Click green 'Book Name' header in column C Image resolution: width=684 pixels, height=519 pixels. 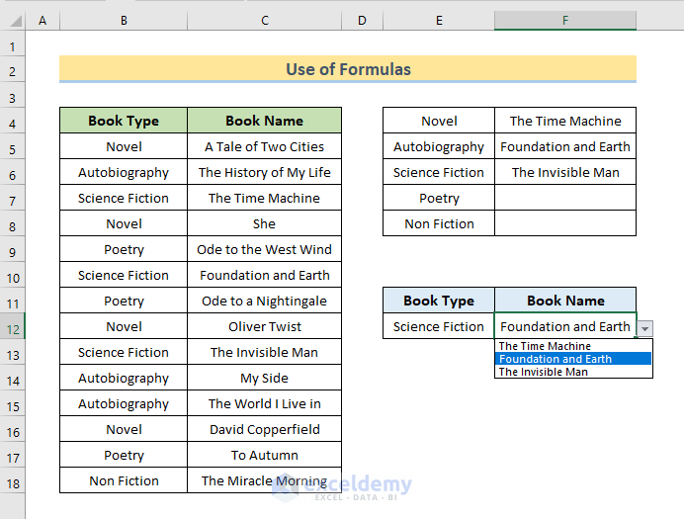[264, 121]
